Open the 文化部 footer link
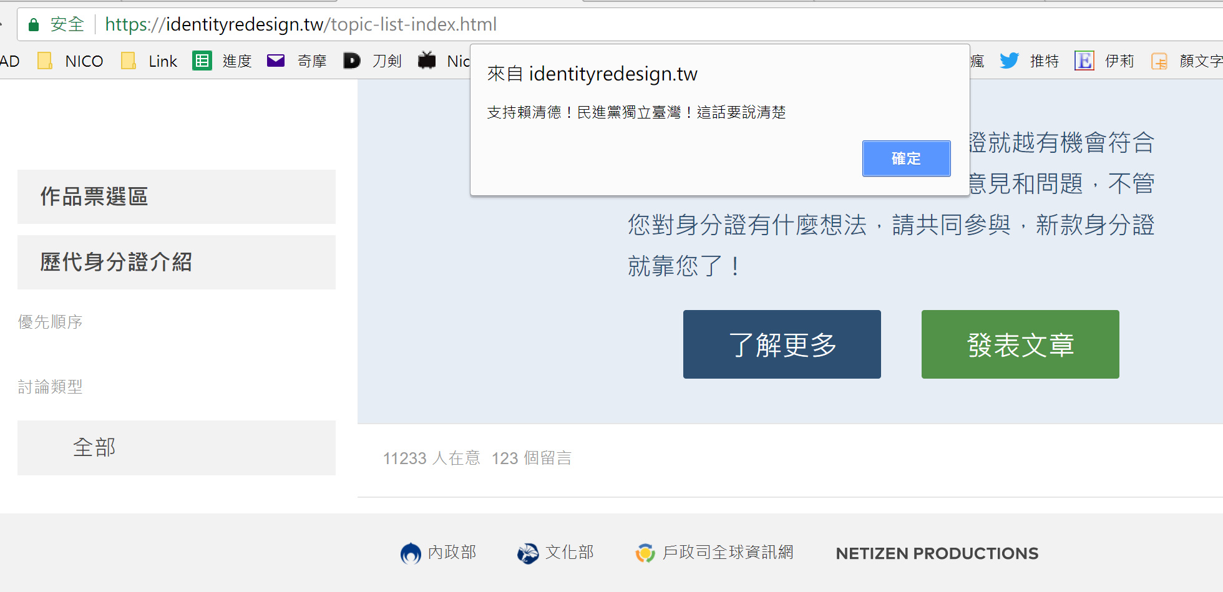This screenshot has height=592, width=1223. [556, 553]
